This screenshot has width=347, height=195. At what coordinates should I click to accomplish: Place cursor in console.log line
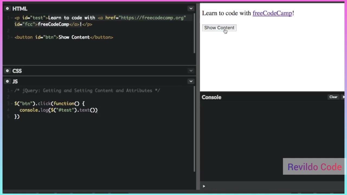[59, 110]
